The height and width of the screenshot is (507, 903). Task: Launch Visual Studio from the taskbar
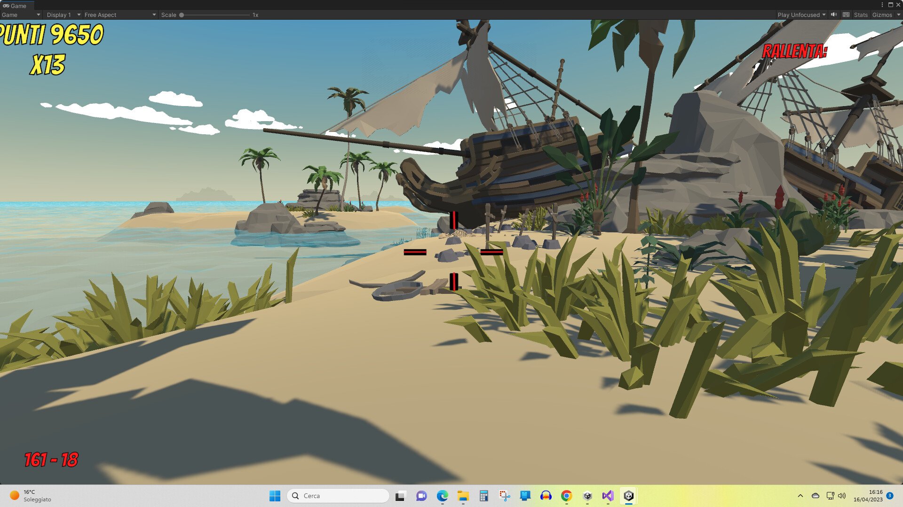tap(608, 496)
